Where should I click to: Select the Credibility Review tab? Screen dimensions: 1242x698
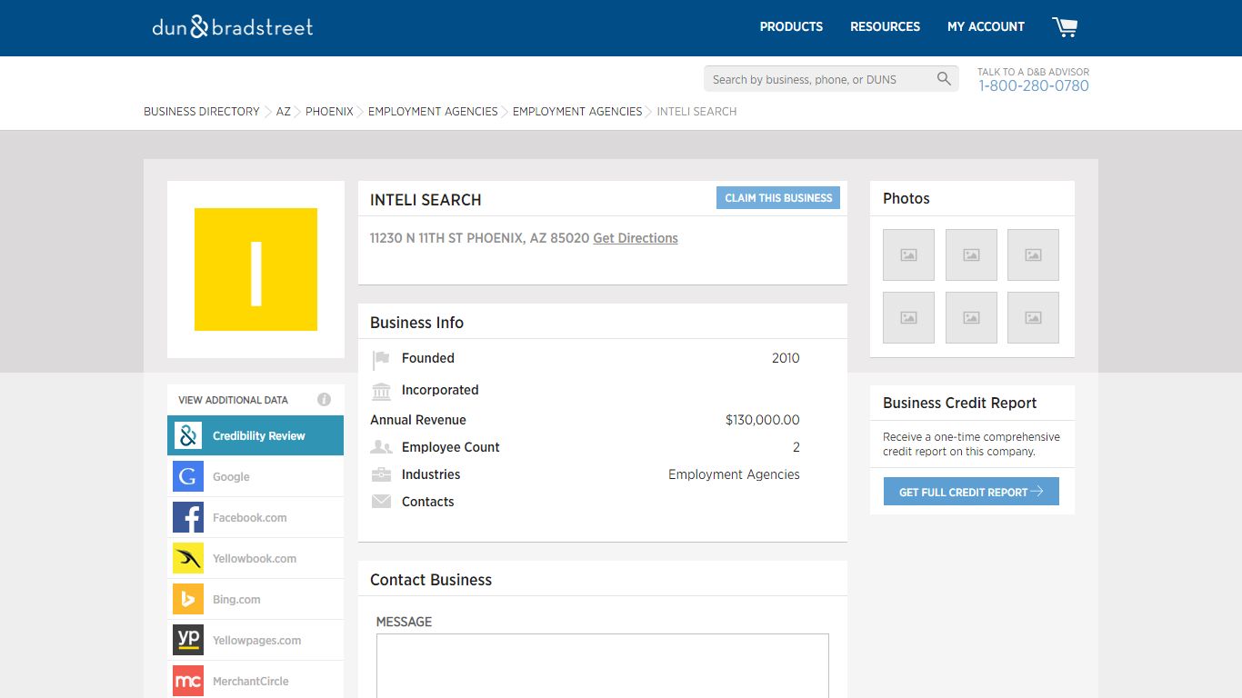coord(255,435)
